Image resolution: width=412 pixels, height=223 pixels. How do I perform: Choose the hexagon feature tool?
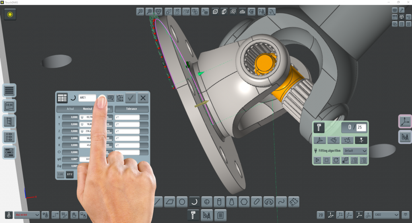click(x=244, y=201)
